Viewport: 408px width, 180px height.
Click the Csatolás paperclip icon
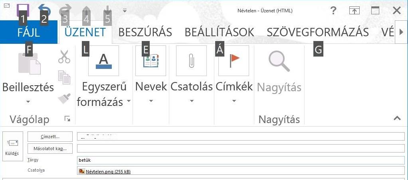coord(192,61)
